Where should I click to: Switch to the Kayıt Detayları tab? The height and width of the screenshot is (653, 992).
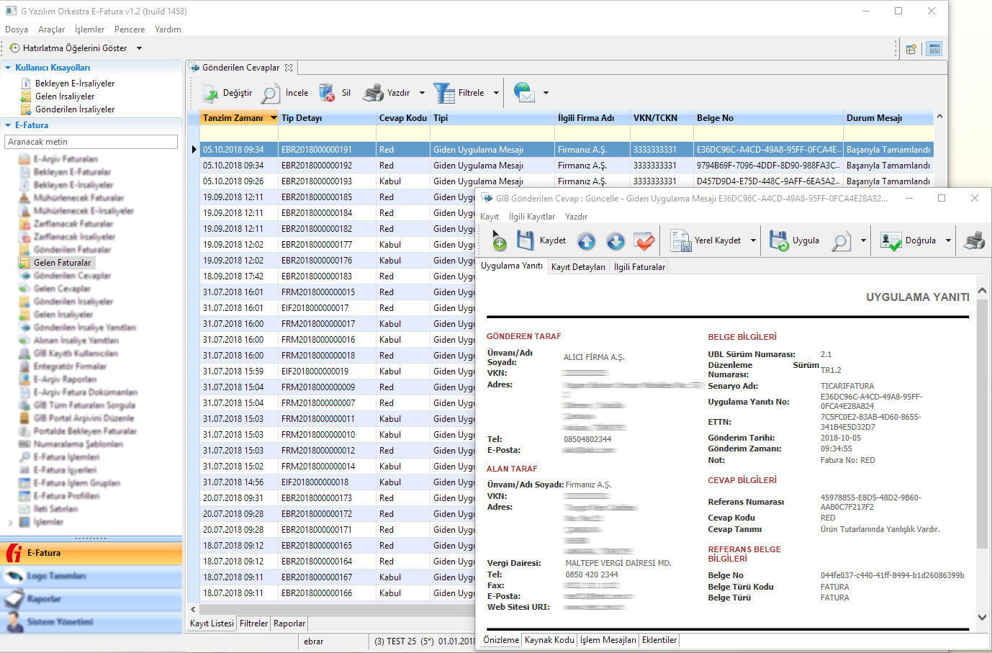pyautogui.click(x=578, y=267)
